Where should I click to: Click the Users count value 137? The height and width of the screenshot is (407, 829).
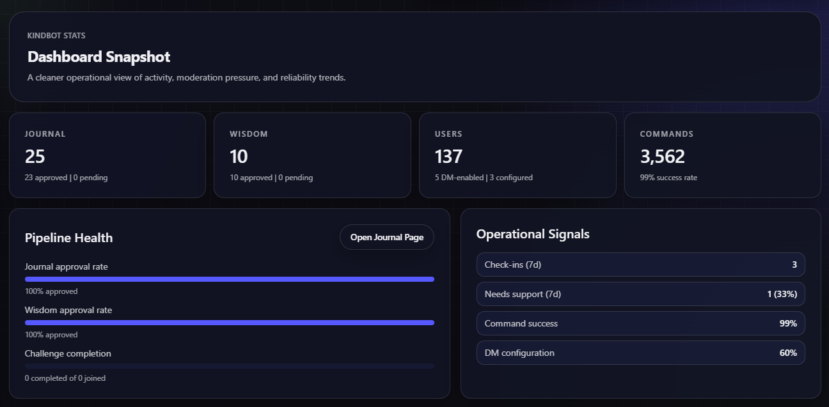click(x=448, y=157)
